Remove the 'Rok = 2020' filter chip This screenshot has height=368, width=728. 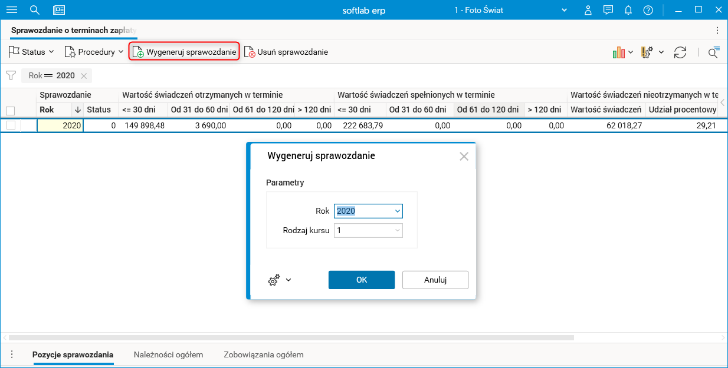point(84,76)
